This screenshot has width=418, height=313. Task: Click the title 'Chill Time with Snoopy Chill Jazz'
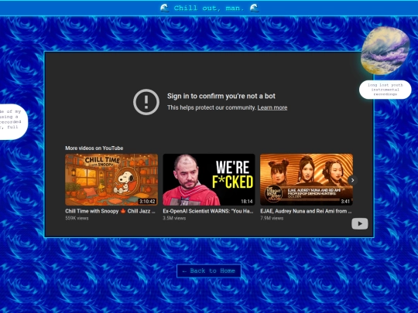[x=110, y=211]
